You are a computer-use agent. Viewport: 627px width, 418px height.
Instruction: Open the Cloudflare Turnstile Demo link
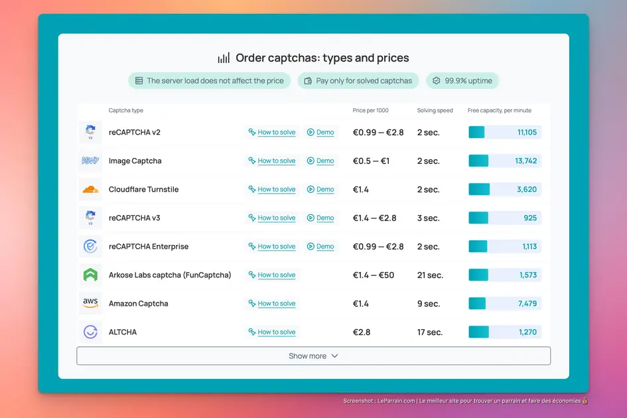[x=325, y=189]
